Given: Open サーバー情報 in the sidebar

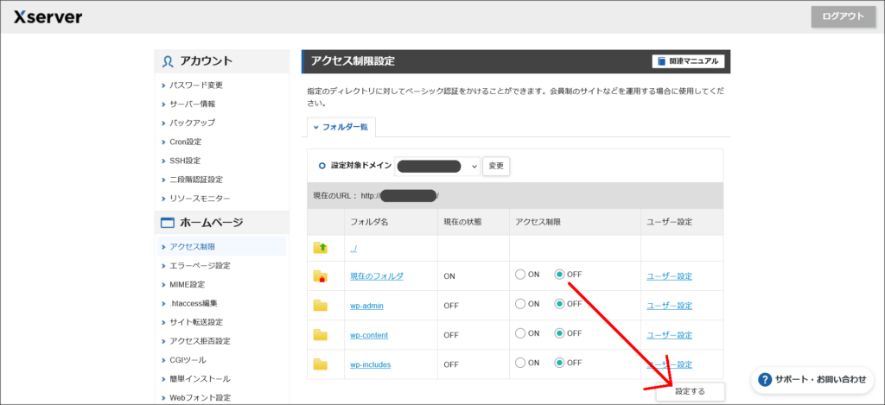Looking at the screenshot, I should click(x=193, y=104).
